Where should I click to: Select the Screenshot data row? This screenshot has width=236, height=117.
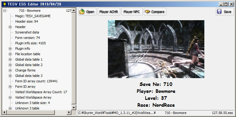(x=27, y=32)
